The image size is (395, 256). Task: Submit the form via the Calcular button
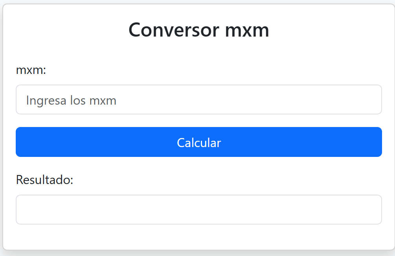click(x=199, y=142)
